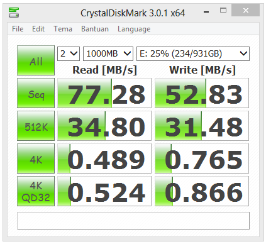The height and width of the screenshot is (244, 266).
Task: Maximize the CrystalDiskMark window
Action: click(223, 10)
